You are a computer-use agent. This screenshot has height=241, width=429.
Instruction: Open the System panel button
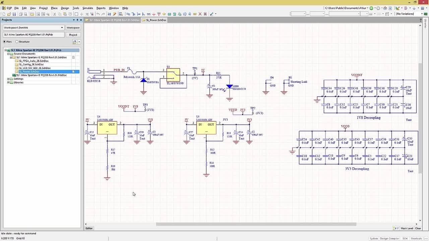pos(374,239)
